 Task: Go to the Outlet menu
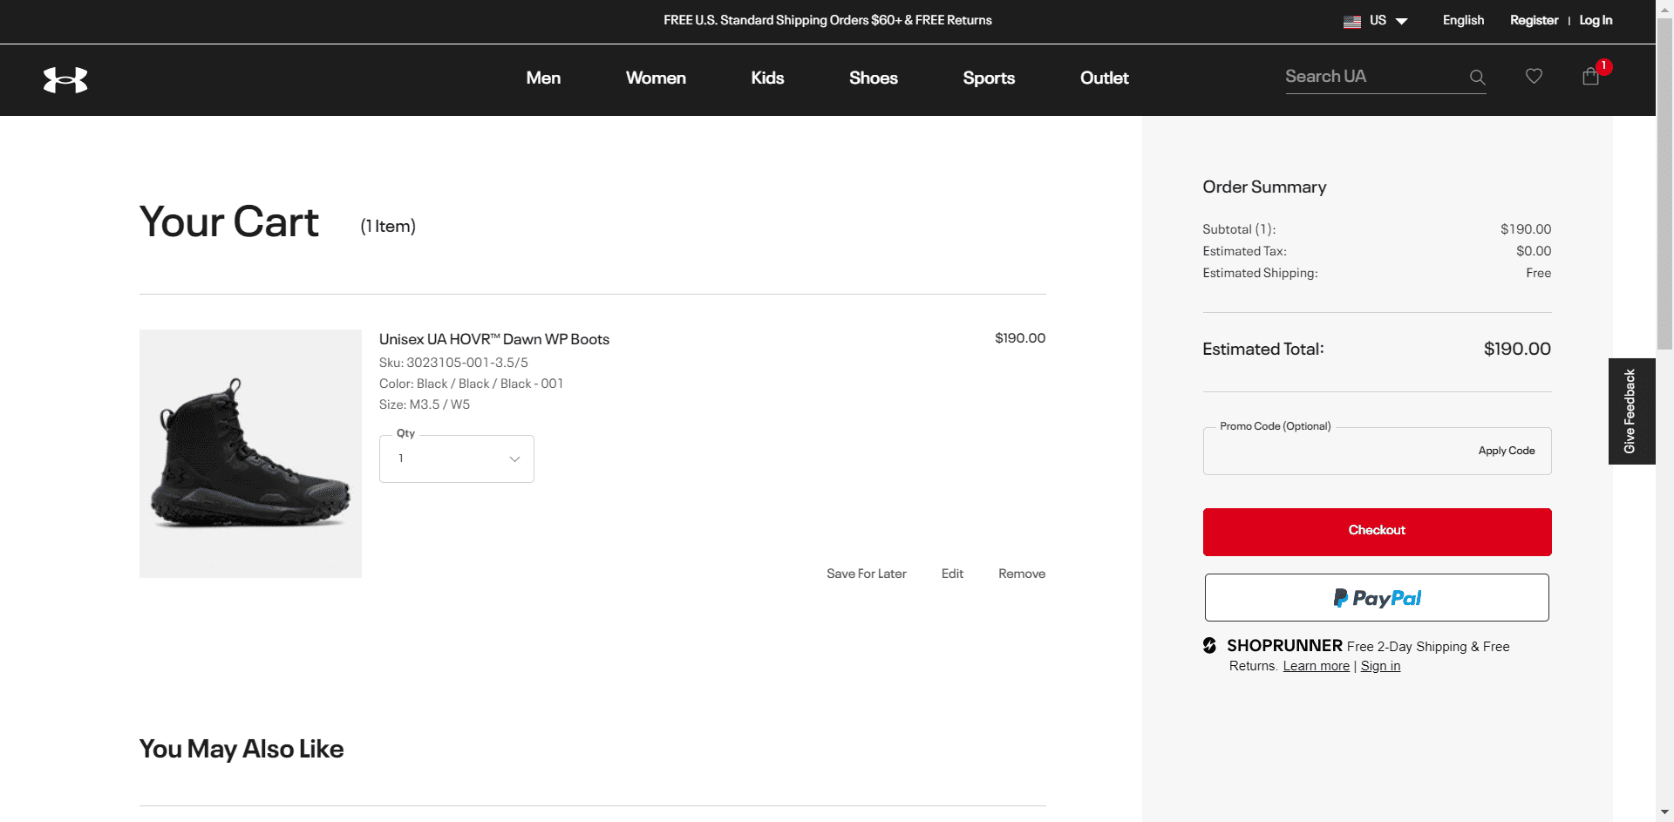(1104, 78)
